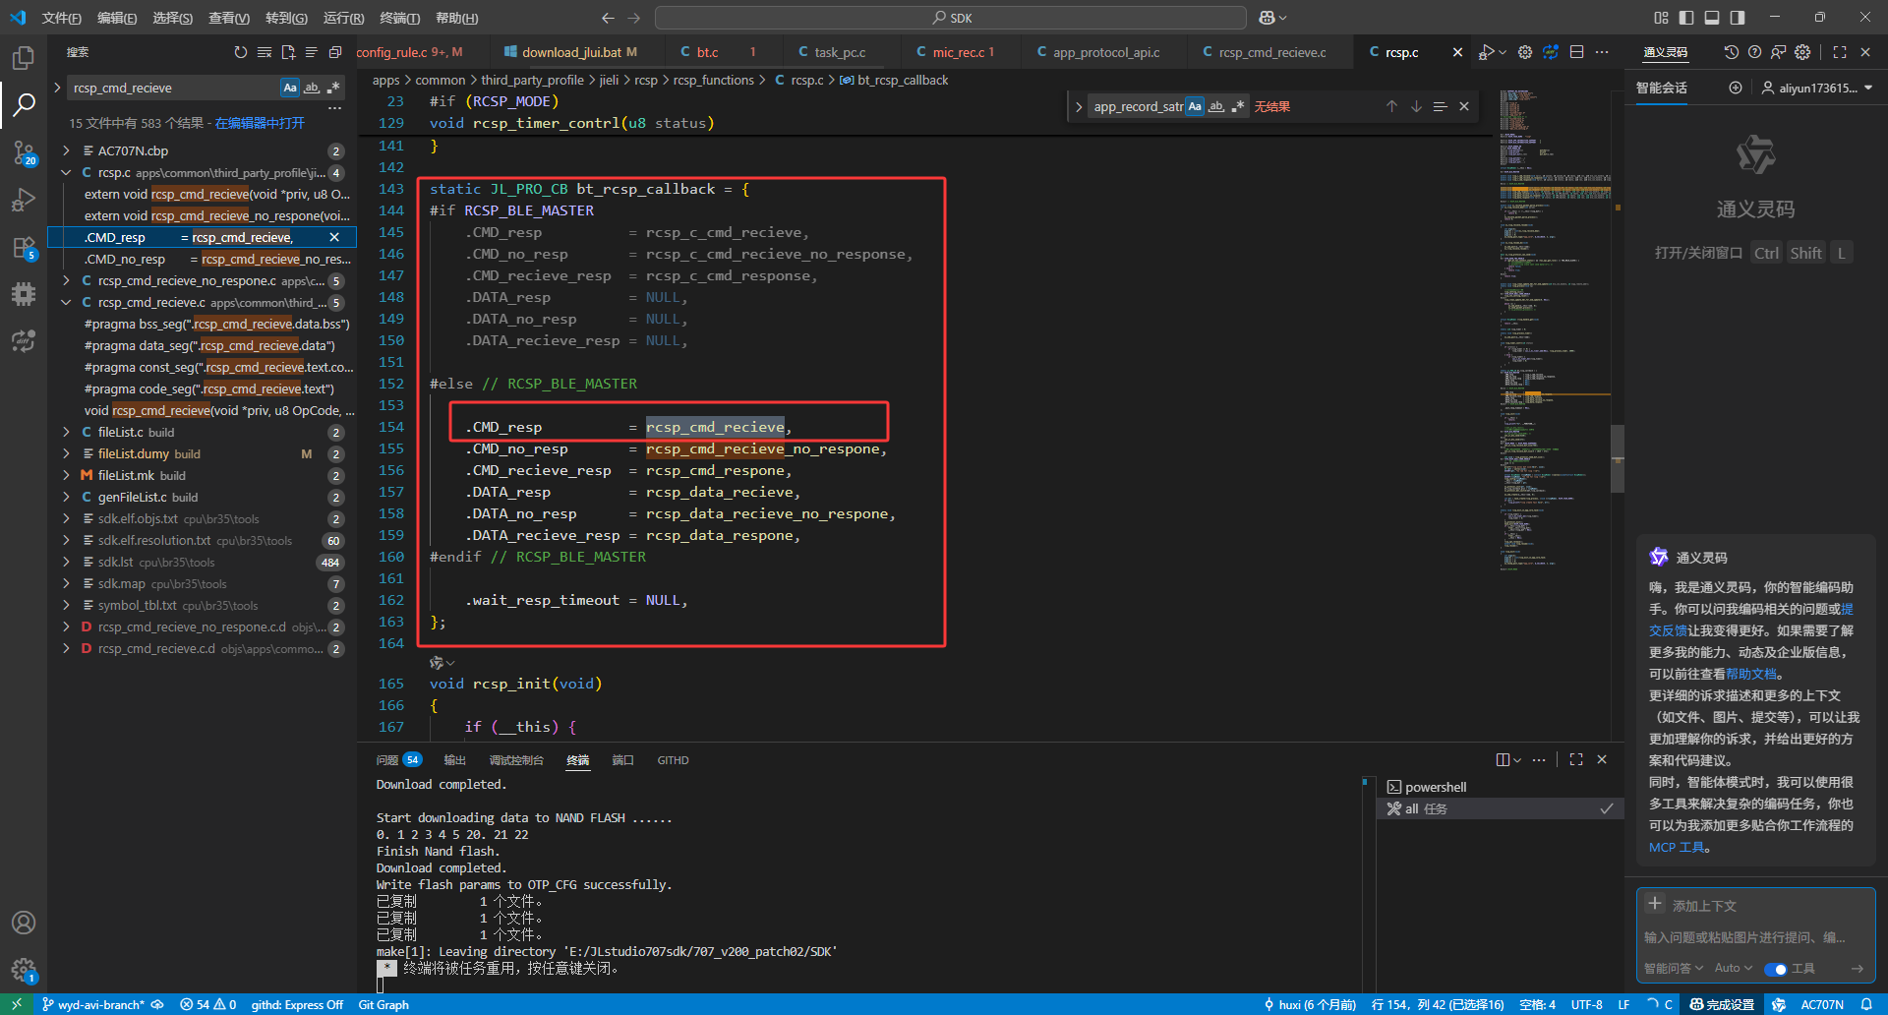Click the Accounts icon in activity bar
The image size is (1888, 1015).
coord(24,923)
